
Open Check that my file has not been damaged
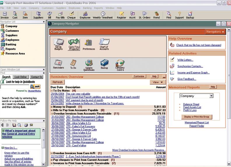click(x=199, y=45)
